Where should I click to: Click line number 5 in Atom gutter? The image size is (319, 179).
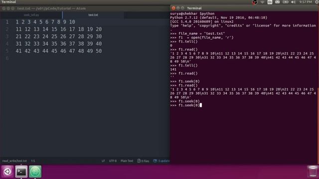coord(7,51)
